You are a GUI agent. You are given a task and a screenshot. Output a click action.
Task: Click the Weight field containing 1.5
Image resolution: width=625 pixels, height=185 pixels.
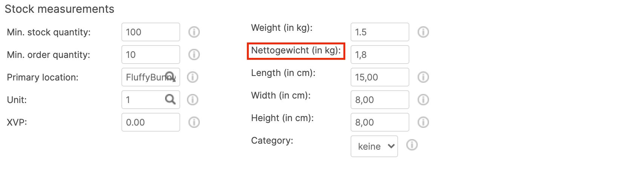380,32
